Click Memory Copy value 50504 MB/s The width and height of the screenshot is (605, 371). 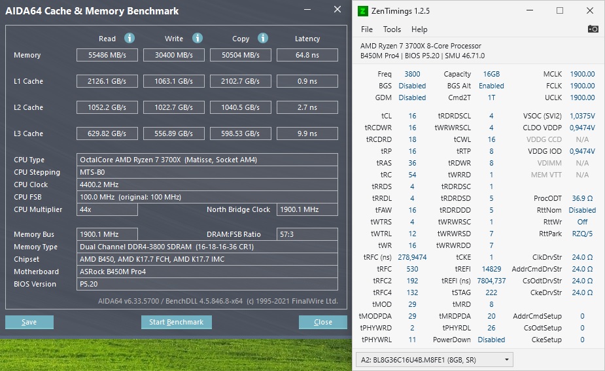(241, 55)
